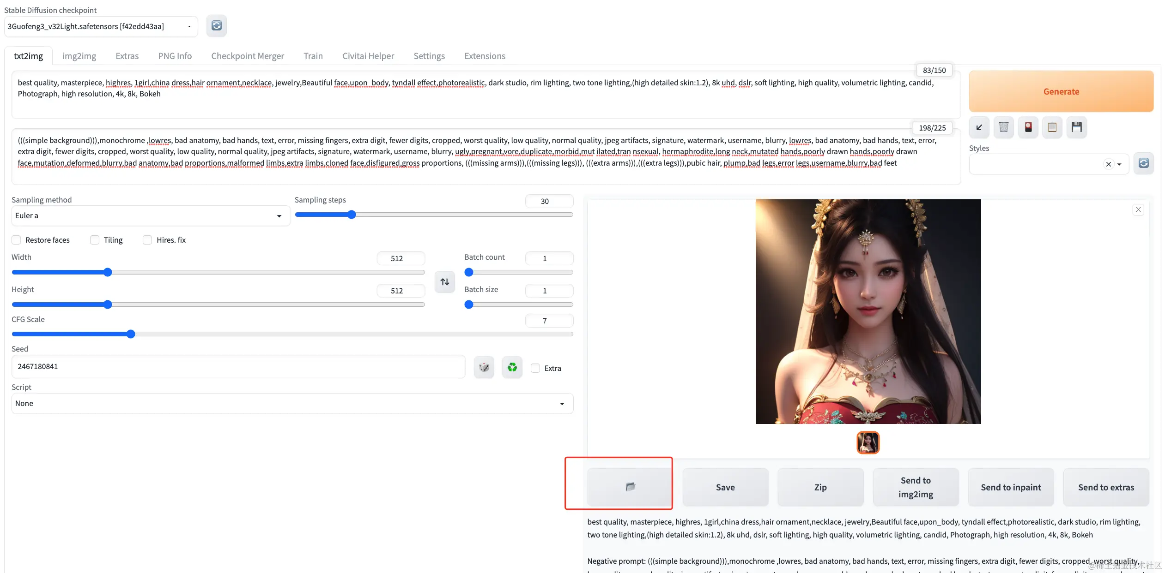The height and width of the screenshot is (573, 1165).
Task: Switch to the img2img tab
Action: [79, 56]
